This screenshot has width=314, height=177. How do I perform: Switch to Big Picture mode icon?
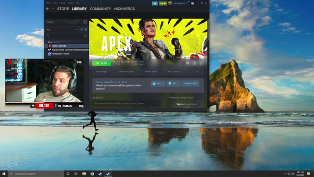click(192, 3)
